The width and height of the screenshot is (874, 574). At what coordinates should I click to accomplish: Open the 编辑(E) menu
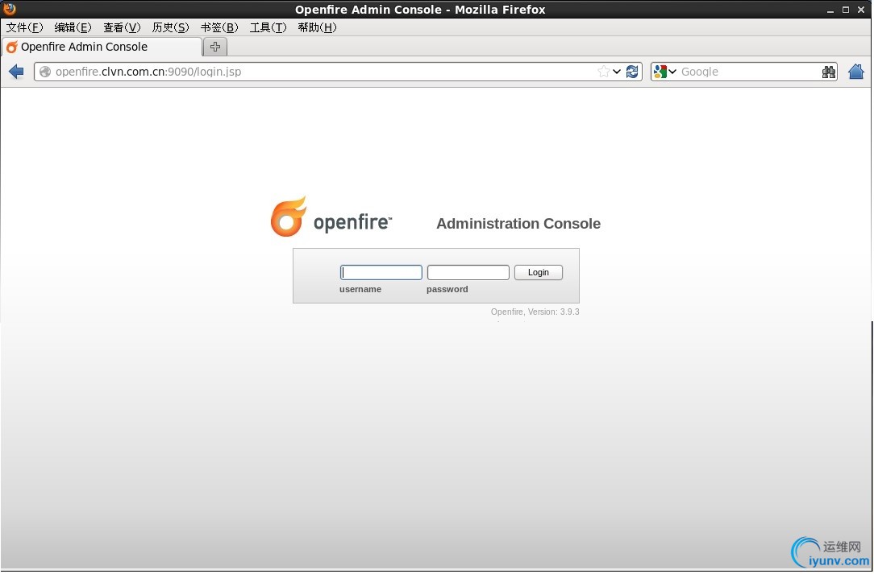point(73,27)
